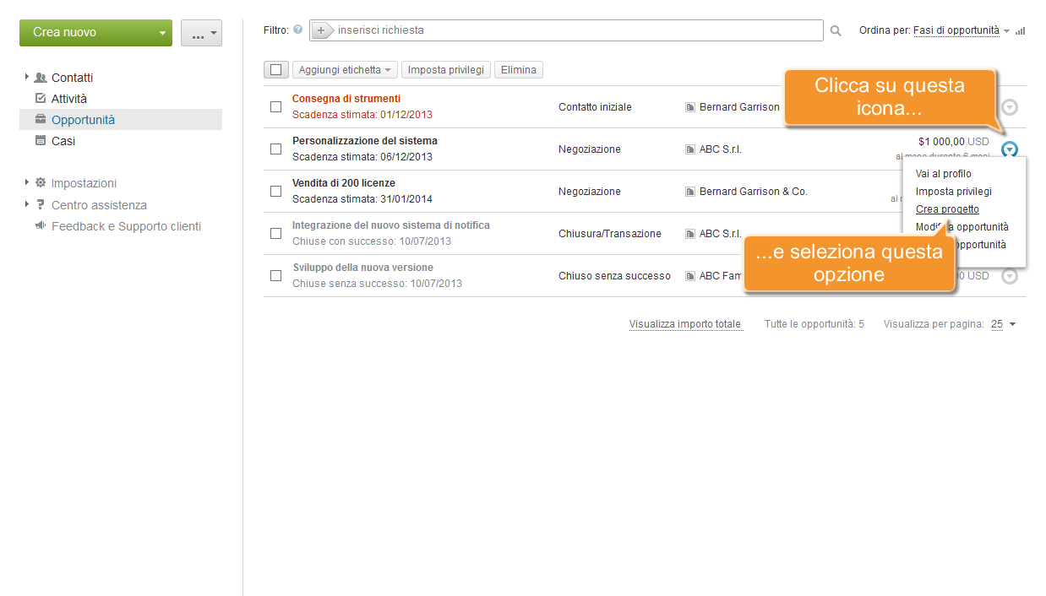Open the per-page 25 dropdown

click(x=1003, y=324)
